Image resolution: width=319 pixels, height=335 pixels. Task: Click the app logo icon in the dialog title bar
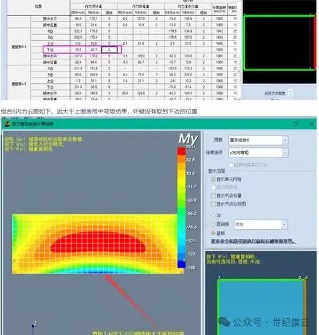(7, 124)
